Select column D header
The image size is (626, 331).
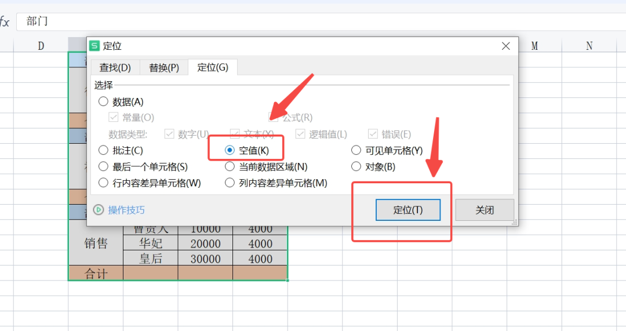tap(41, 46)
